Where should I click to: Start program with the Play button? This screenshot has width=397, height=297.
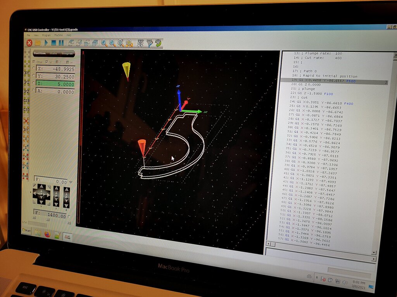pos(46,43)
